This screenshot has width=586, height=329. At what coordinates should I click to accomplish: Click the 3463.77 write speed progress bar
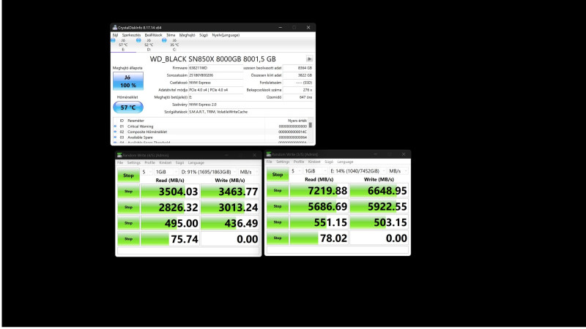click(230, 192)
